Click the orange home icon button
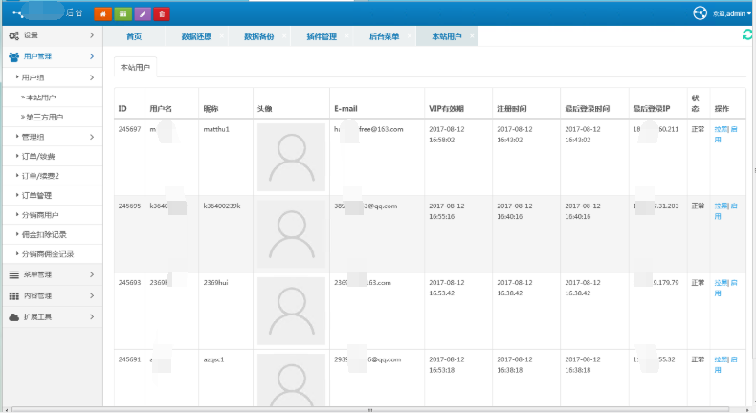The image size is (756, 413). pos(102,13)
